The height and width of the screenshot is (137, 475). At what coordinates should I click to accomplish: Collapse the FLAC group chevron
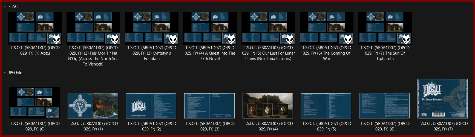point(5,6)
